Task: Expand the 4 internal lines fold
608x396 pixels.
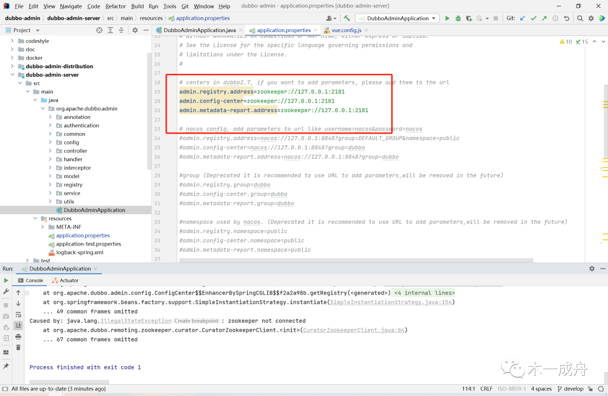Action: coord(424,293)
